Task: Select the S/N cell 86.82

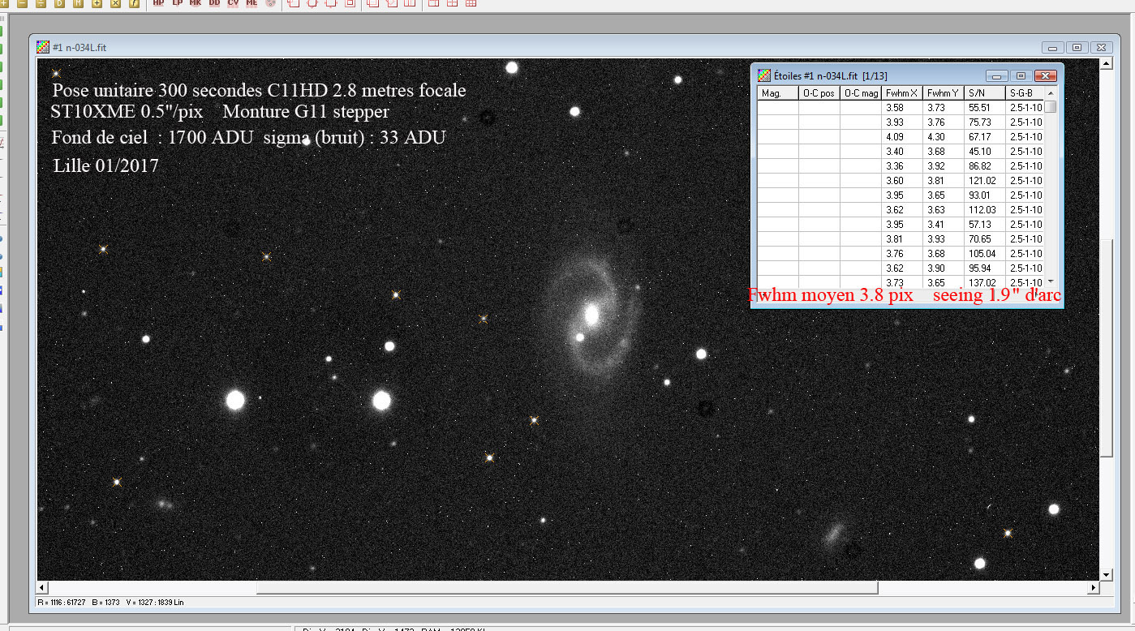Action: point(986,166)
